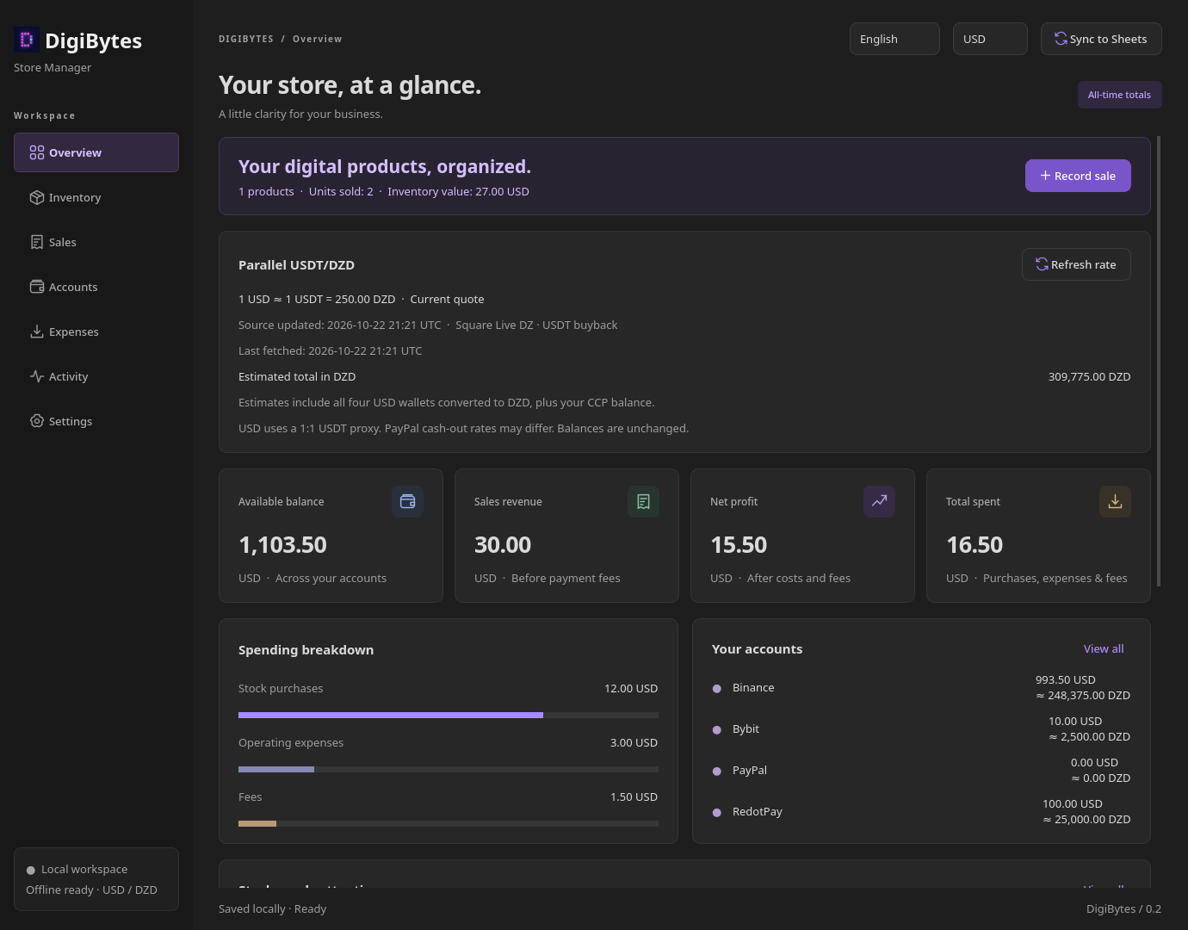Open the Inventory page

(x=96, y=197)
